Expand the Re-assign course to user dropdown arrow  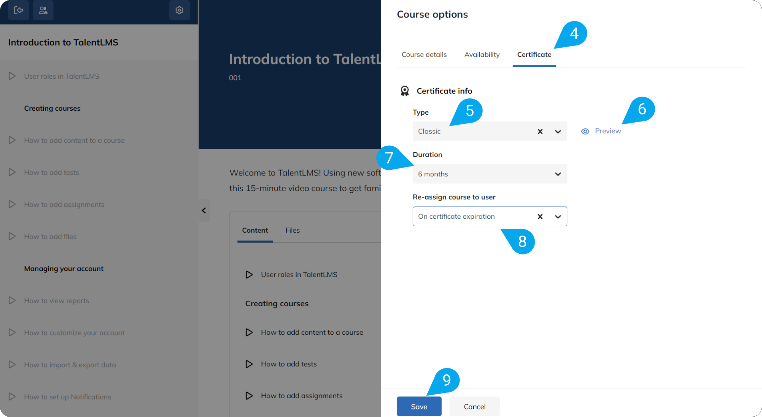tap(558, 217)
